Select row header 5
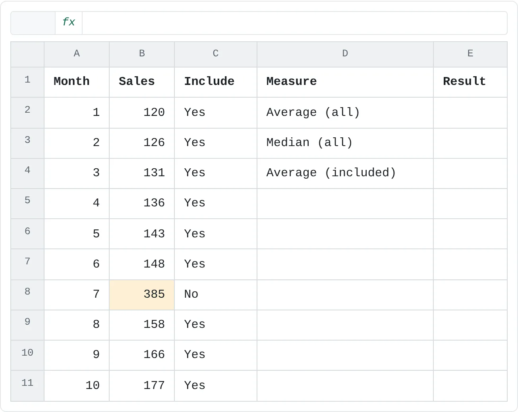Viewport: 518px width, 412px height. pos(27,204)
